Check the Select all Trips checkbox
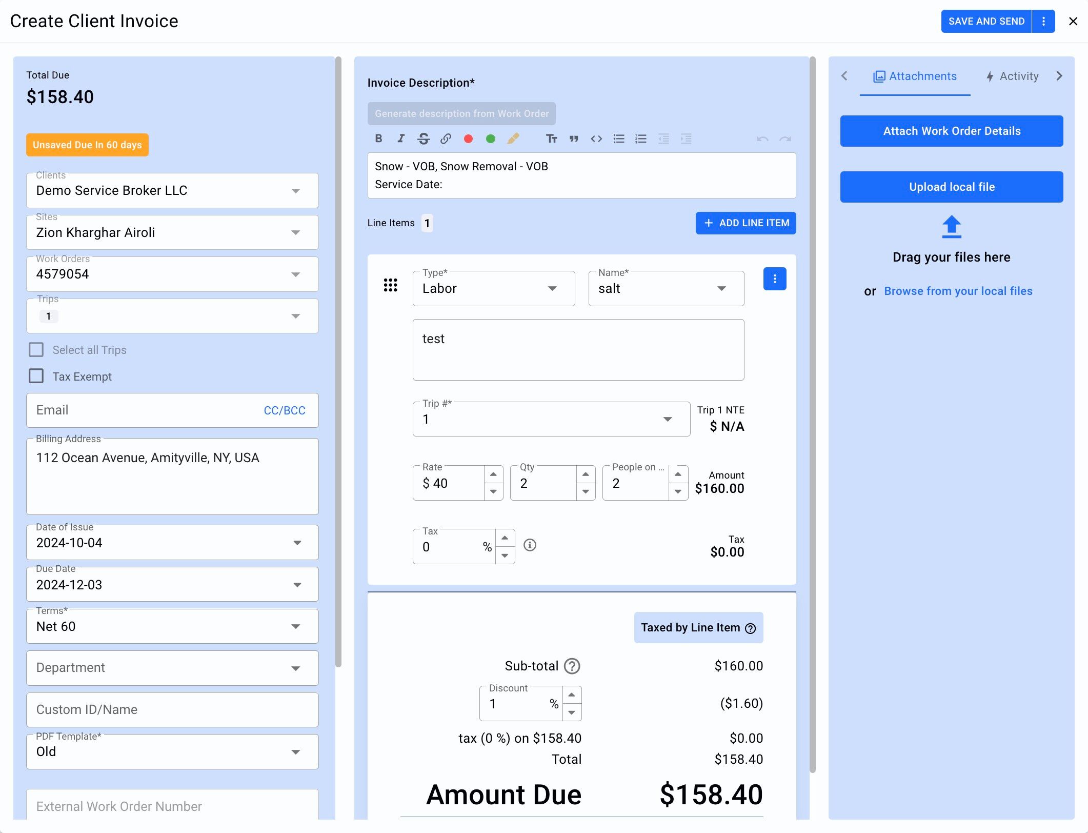The height and width of the screenshot is (833, 1088). 36,350
